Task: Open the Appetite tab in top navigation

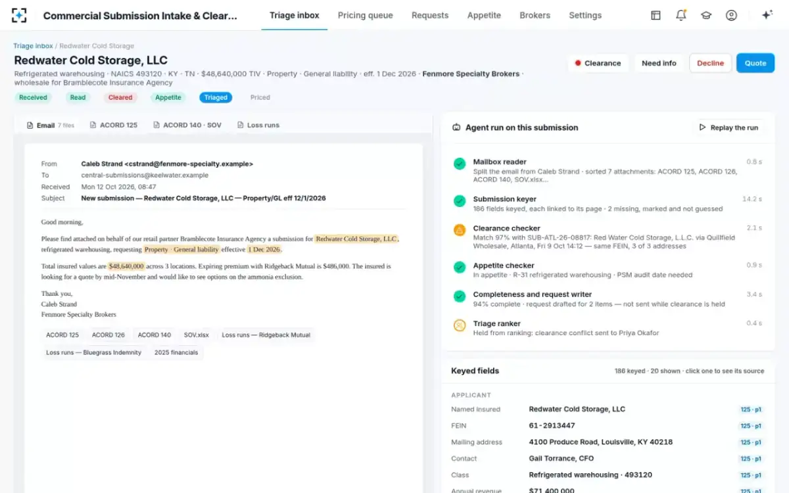Action: pos(484,15)
